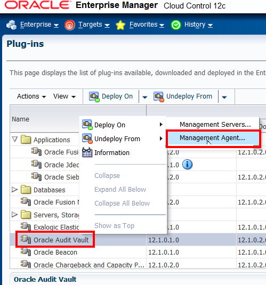The height and width of the screenshot is (285, 266).
Task: Click plug-in icon beside Oracle Fusi row
Action: 36,152
